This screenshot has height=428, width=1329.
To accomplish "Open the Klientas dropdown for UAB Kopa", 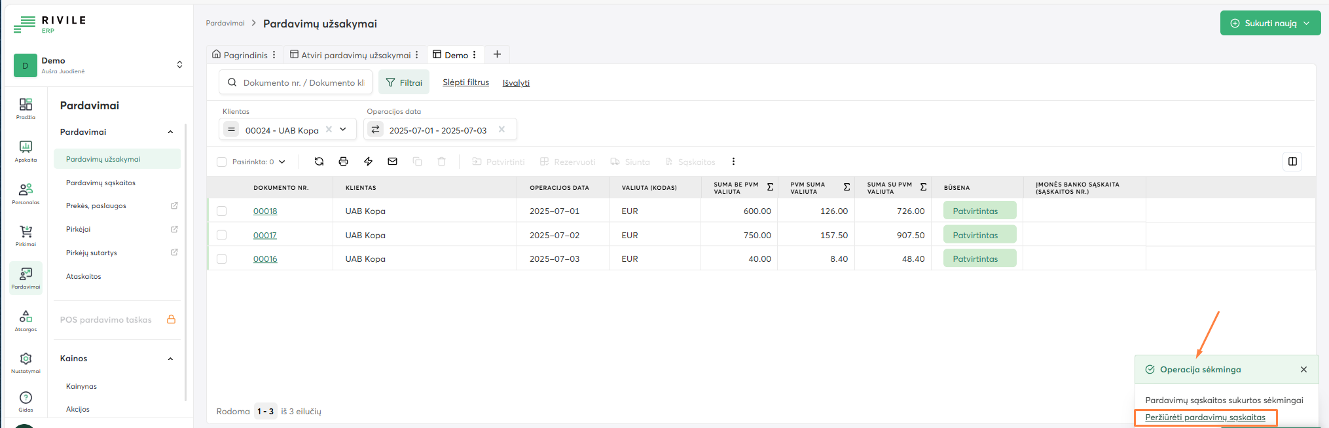I will [343, 130].
